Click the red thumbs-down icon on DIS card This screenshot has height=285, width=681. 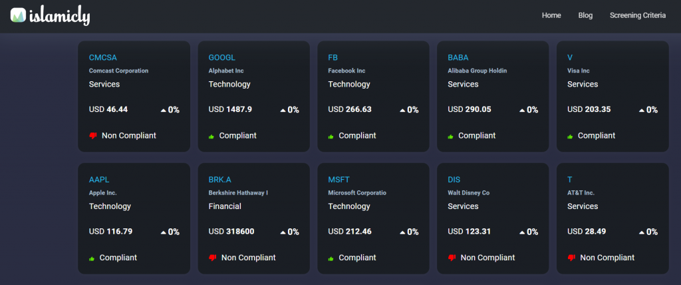(x=452, y=258)
